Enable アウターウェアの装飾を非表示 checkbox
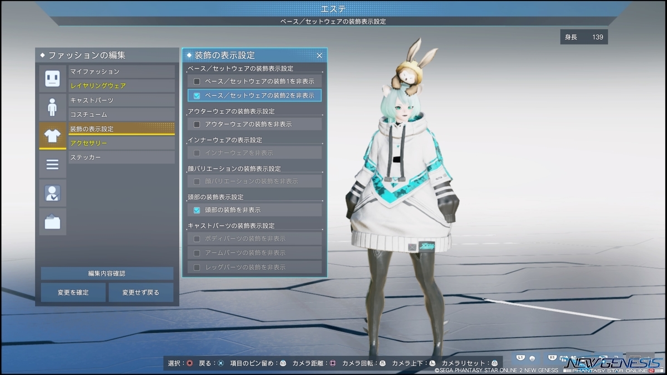Viewport: 667px width, 375px height. click(x=197, y=124)
